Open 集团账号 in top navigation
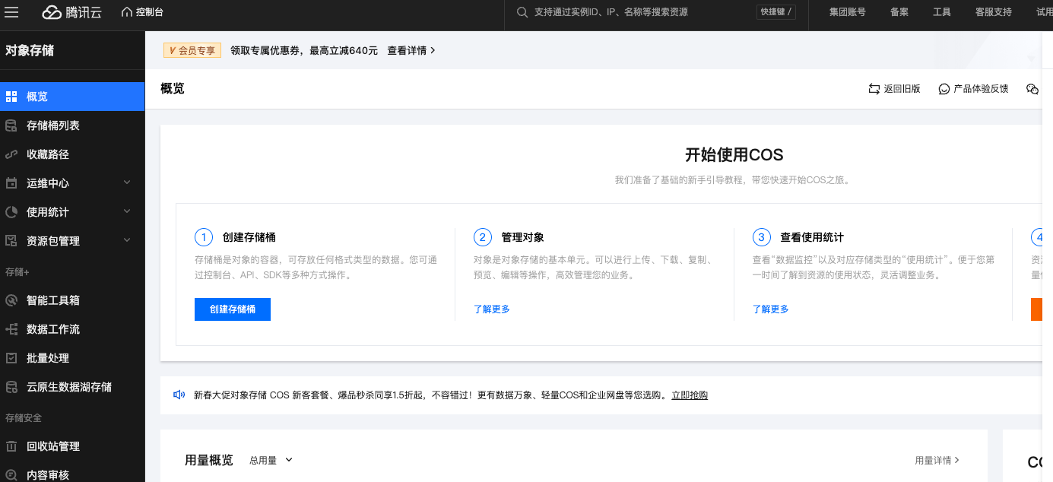 [847, 12]
